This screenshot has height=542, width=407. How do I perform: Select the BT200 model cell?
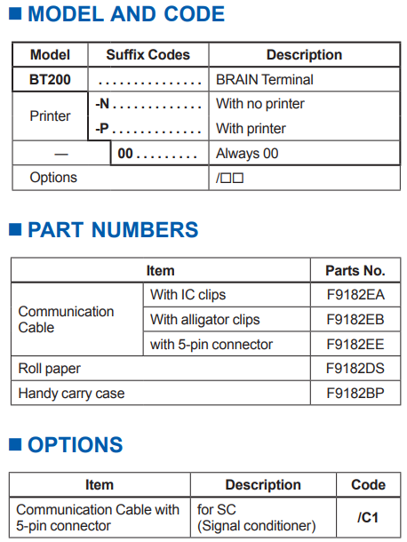(x=50, y=79)
